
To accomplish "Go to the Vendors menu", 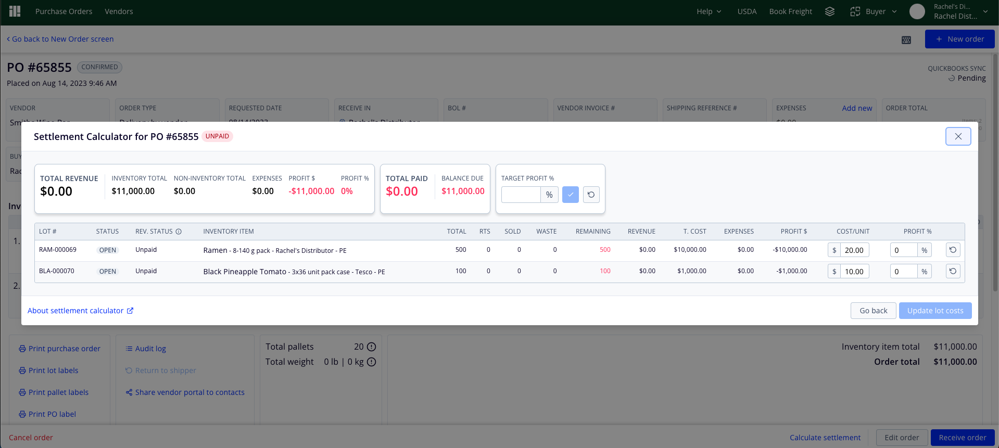I will 119,11.
